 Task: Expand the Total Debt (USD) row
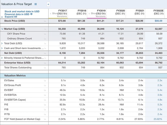point(2,43)
